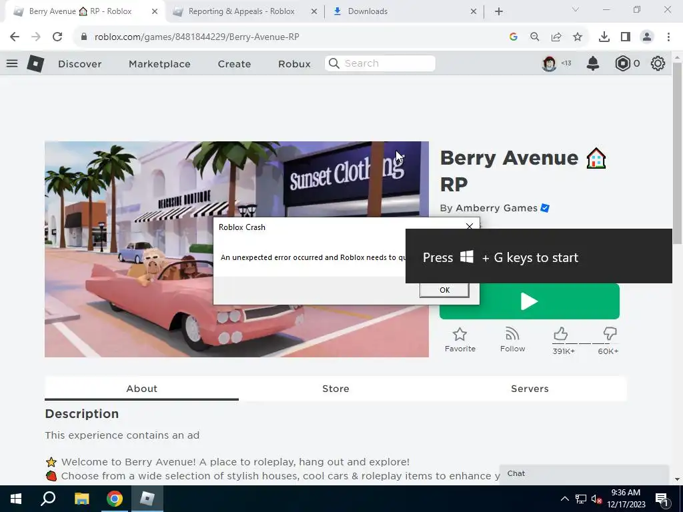Click the thumbs up like icon

(560, 334)
